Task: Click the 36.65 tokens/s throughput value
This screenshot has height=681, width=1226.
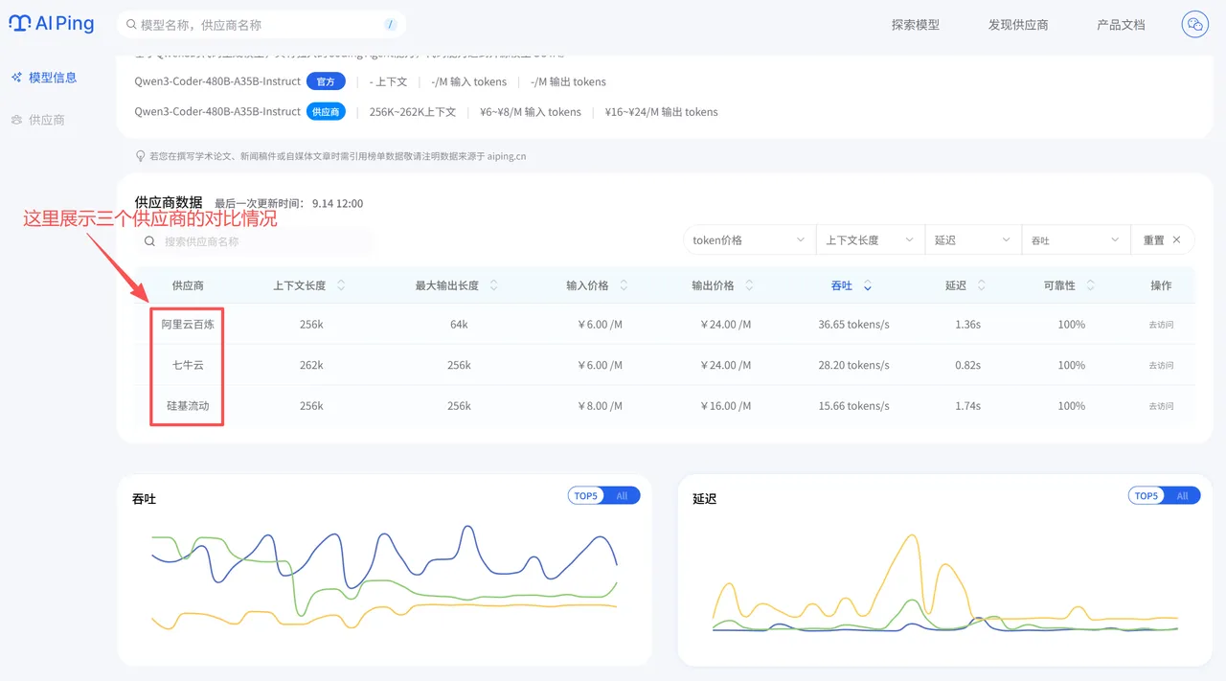Action: click(853, 325)
